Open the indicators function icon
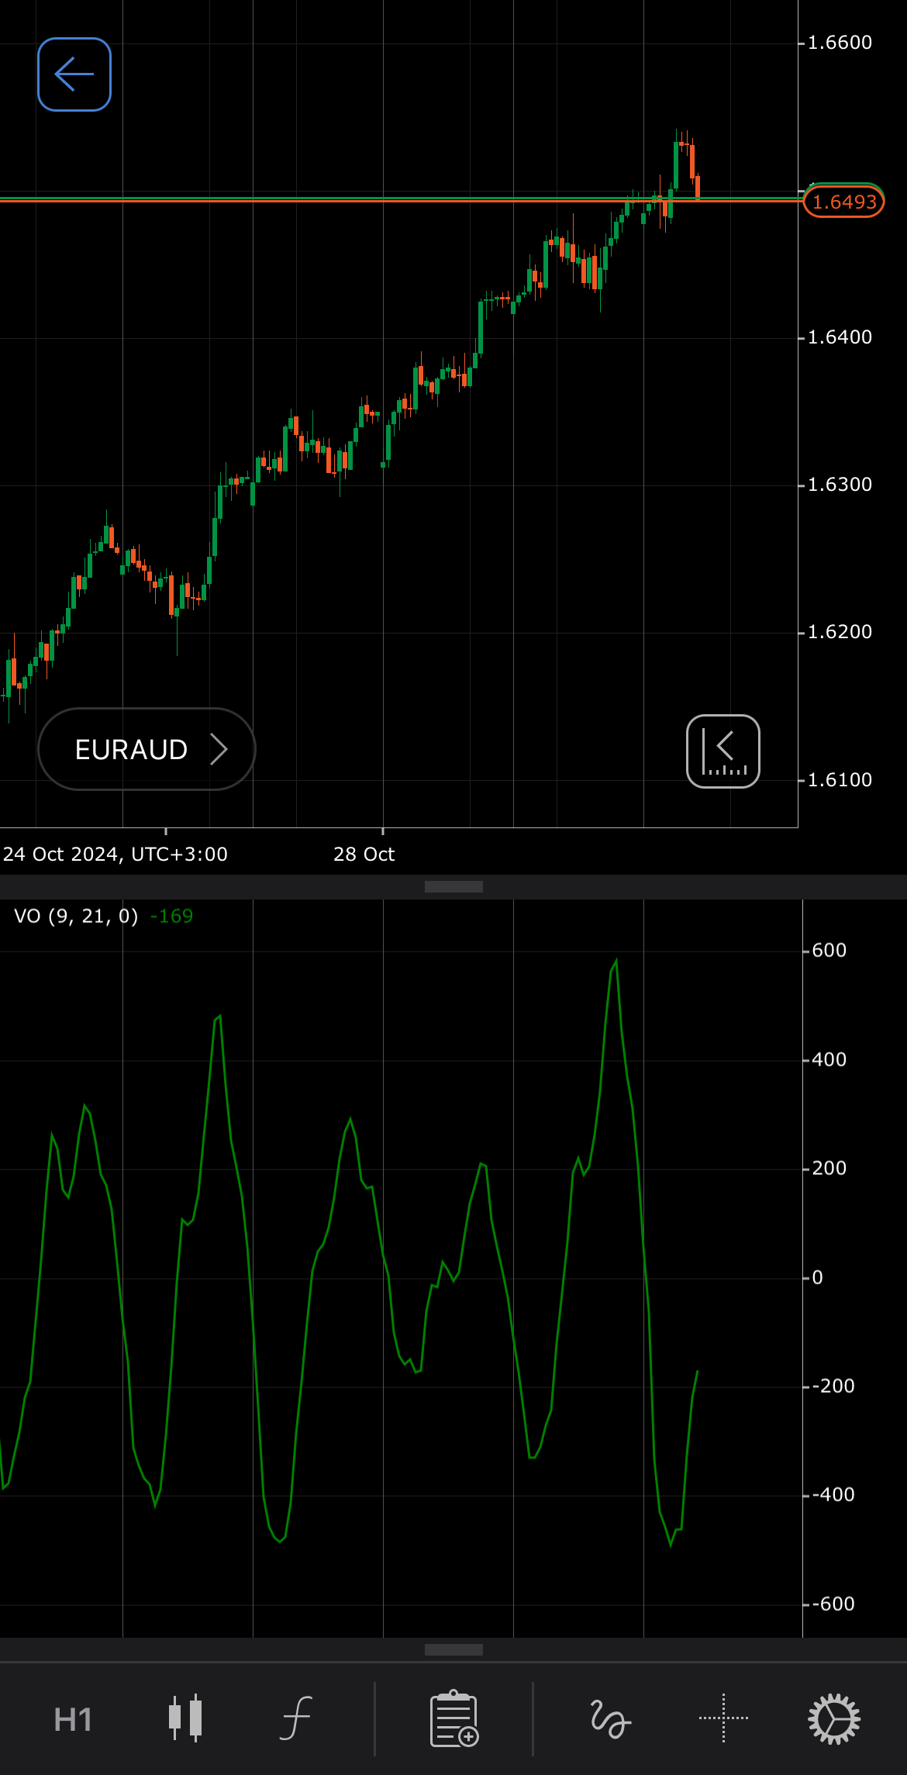 (x=296, y=1718)
